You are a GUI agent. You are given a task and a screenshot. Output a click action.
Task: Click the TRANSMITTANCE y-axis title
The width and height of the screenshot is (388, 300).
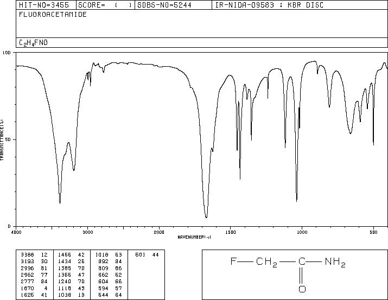(2, 139)
